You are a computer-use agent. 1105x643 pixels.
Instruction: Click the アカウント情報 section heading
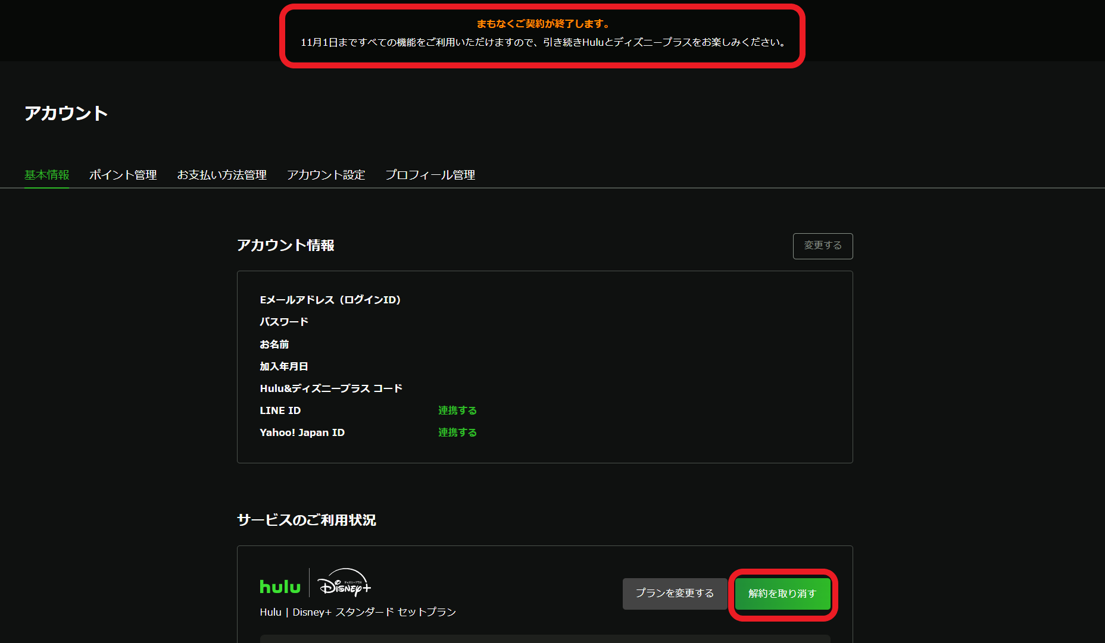[x=286, y=245]
